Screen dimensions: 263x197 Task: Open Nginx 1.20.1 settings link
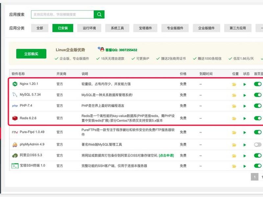[x=29, y=84]
